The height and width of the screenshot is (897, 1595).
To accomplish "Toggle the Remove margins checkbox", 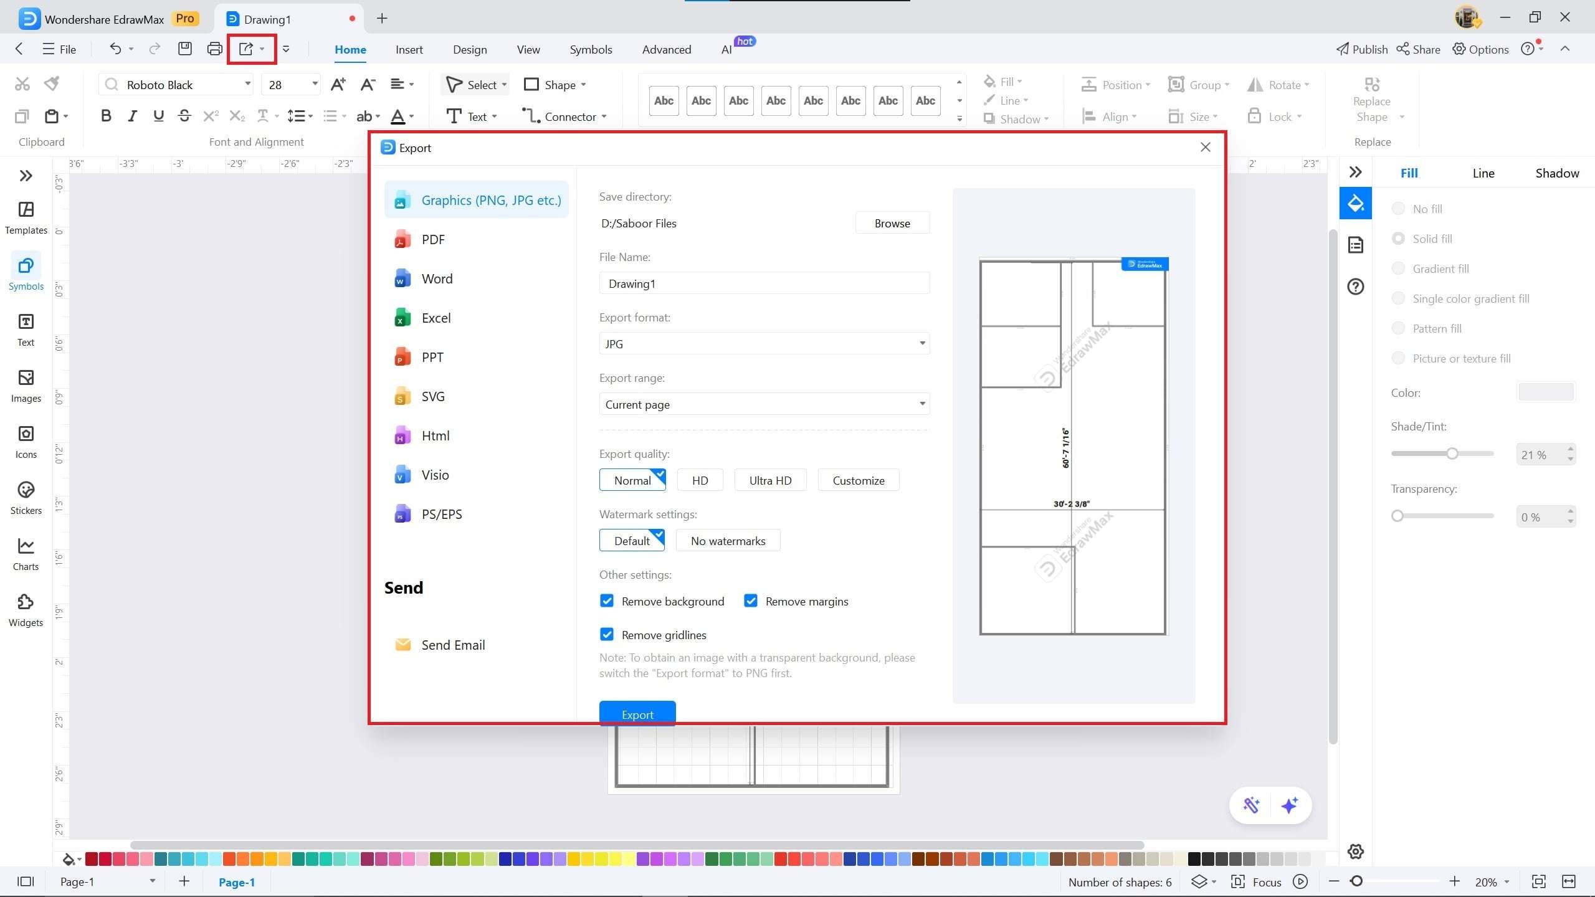I will tap(751, 601).
